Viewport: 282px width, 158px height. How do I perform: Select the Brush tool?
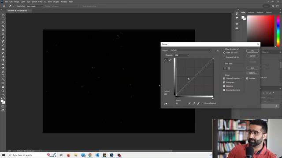tap(3, 45)
